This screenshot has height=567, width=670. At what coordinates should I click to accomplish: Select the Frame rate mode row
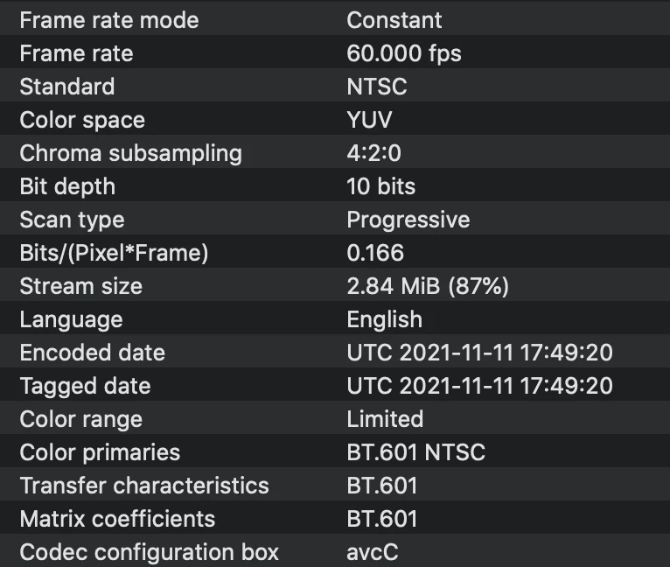point(335,18)
